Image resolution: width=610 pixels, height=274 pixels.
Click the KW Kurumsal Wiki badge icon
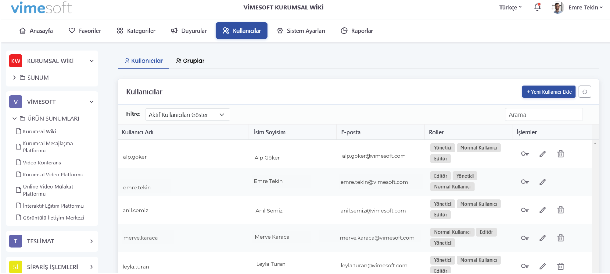pos(16,61)
